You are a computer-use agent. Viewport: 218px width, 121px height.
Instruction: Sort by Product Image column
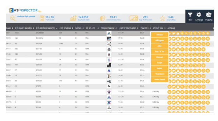[109, 28]
